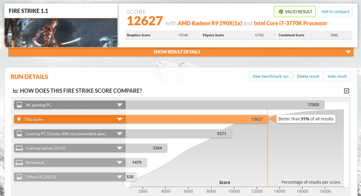Click the Graphics Score label
Screen dimensions: 361x196
138,35
